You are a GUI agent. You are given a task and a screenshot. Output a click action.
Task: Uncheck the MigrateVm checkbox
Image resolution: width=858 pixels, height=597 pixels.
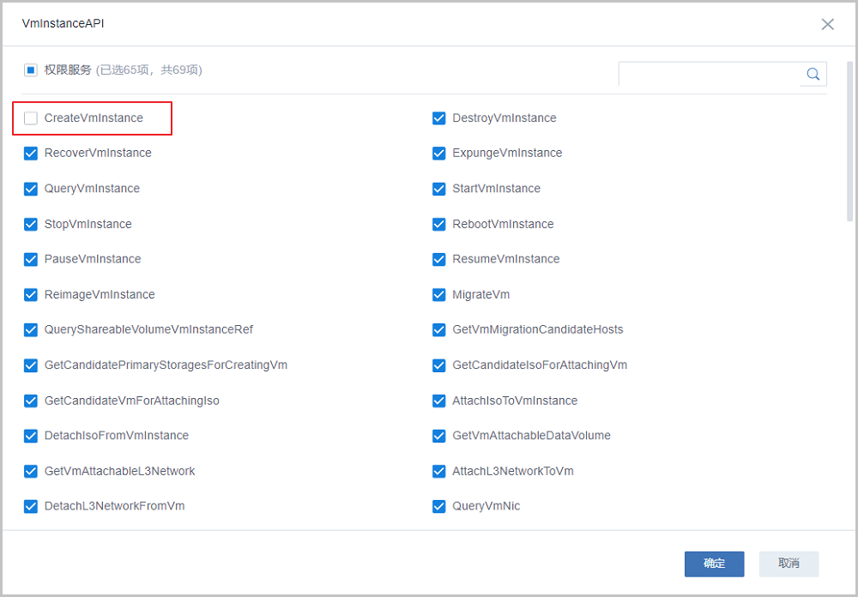click(x=439, y=295)
